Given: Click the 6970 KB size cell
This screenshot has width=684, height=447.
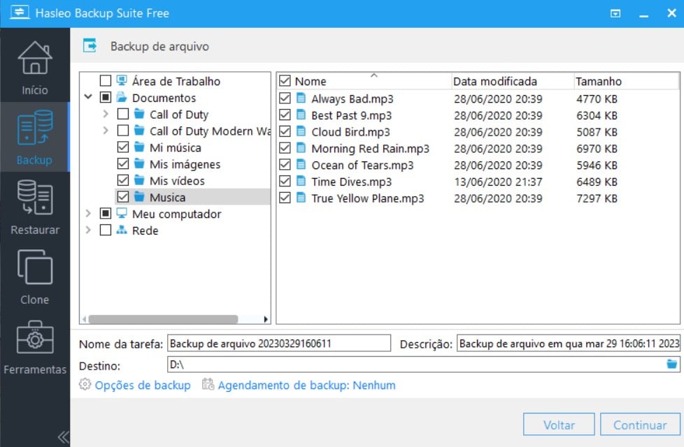Looking at the screenshot, I should click(597, 149).
